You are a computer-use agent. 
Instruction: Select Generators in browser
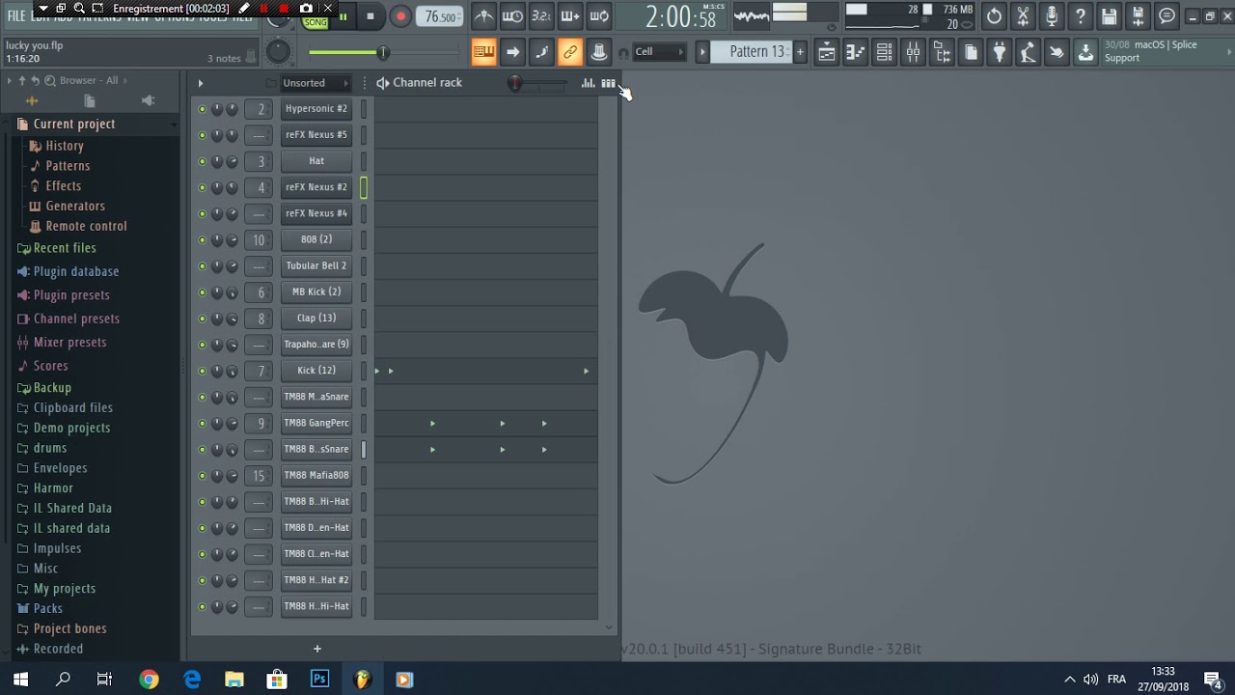75,206
